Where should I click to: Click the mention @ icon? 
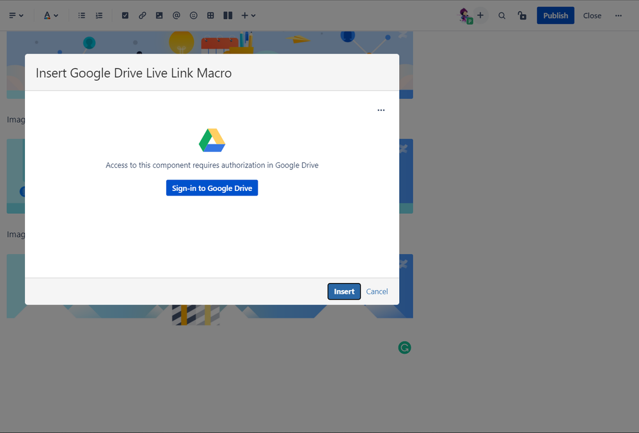pyautogui.click(x=177, y=15)
